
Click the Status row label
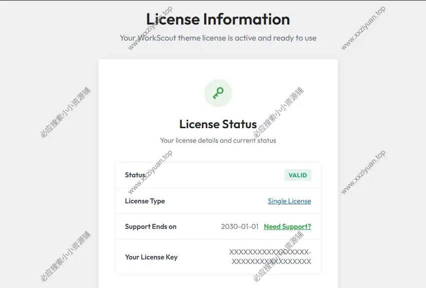pyautogui.click(x=135, y=175)
